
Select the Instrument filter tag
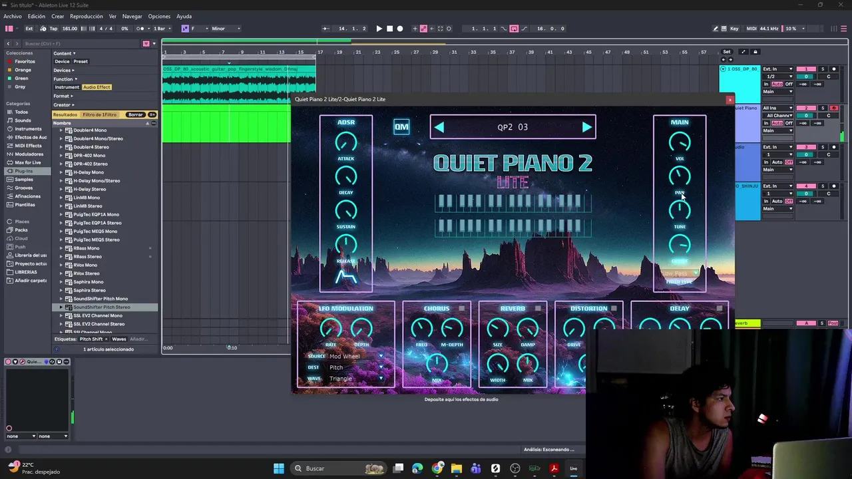(67, 87)
